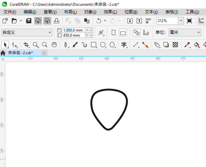Toggle the show rulers button
206x167 pixels.
pyautogui.click(x=201, y=21)
